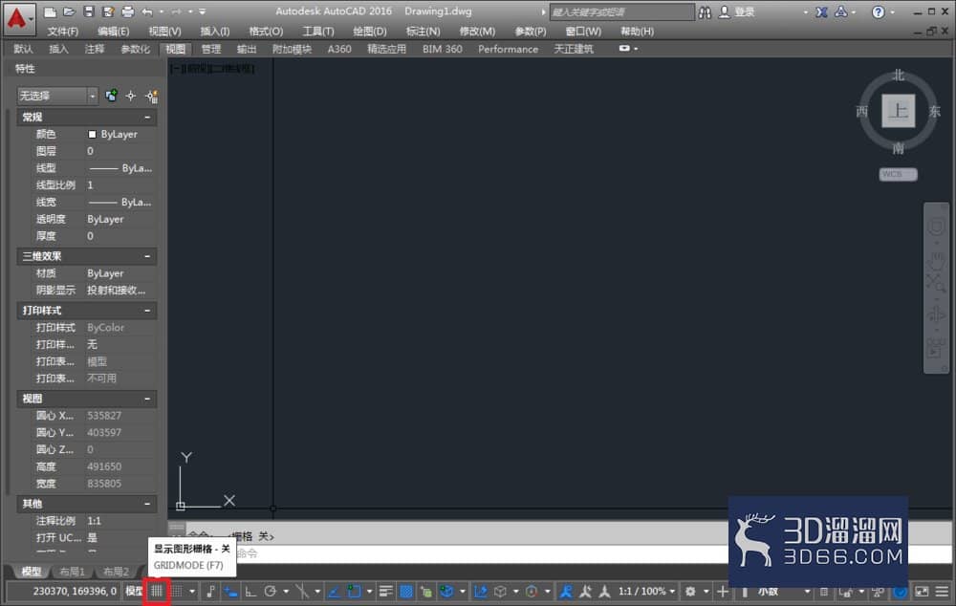The image size is (956, 606).
Task: Click the selection cycling status icon
Action: coord(426,592)
